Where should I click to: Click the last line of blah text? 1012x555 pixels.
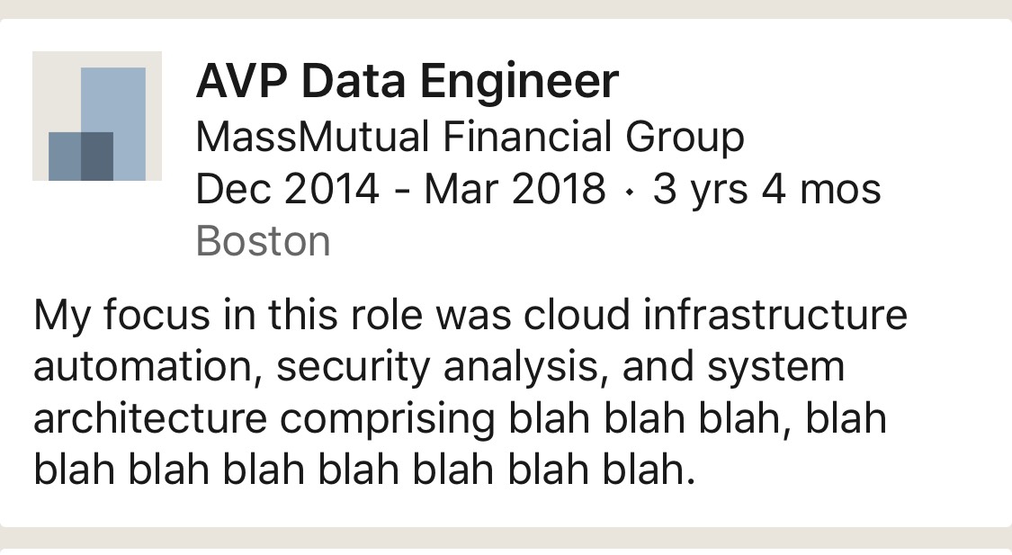364,470
